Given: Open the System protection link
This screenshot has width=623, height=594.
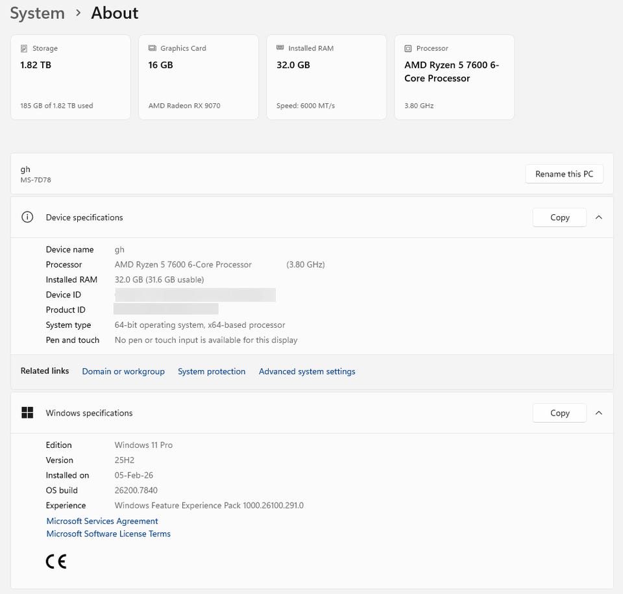Looking at the screenshot, I should 212,371.
